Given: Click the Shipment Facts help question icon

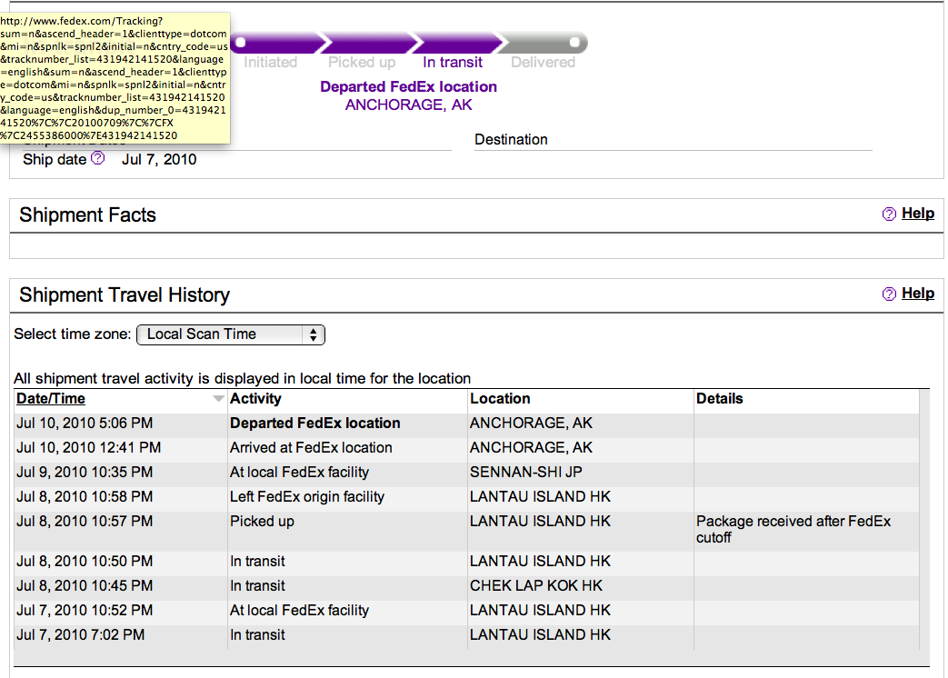Looking at the screenshot, I should click(889, 214).
